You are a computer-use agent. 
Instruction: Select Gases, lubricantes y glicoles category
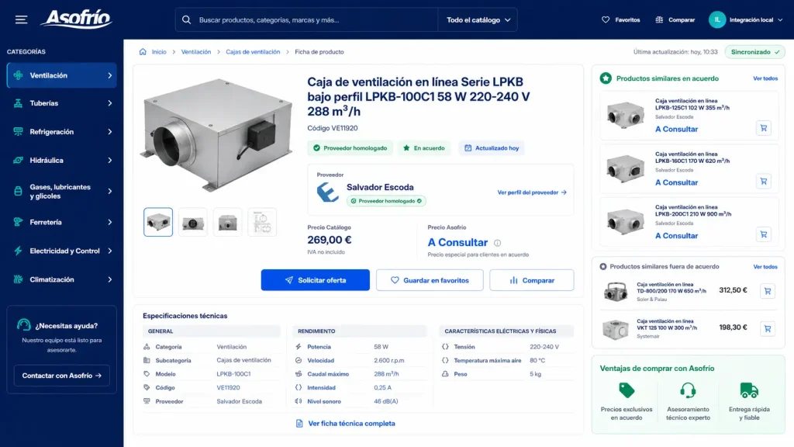[62, 191]
